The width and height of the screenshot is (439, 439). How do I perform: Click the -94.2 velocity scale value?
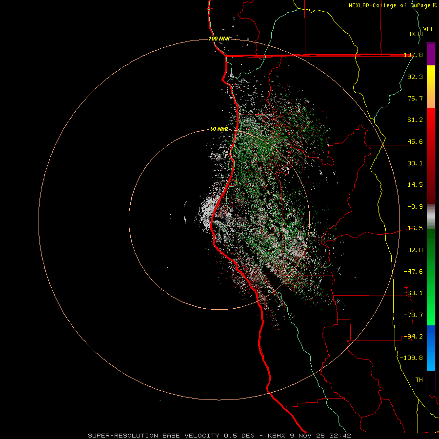[x=413, y=337]
